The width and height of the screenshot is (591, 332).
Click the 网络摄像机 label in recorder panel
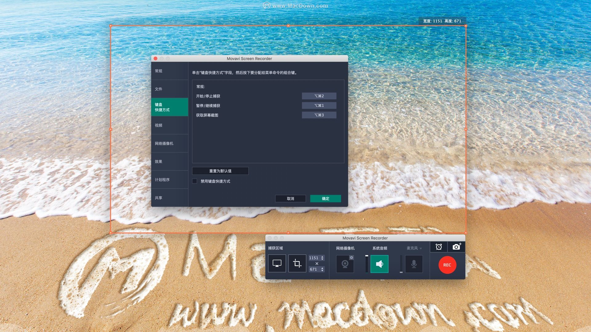coord(345,248)
